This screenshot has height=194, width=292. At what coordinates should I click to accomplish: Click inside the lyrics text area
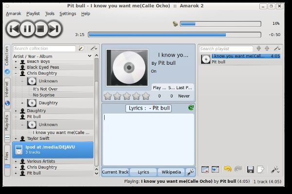148,139
